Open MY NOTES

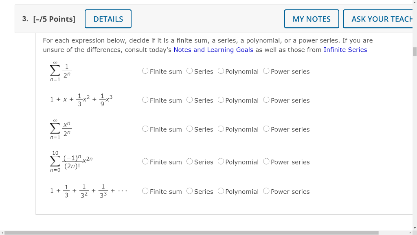(x=311, y=19)
